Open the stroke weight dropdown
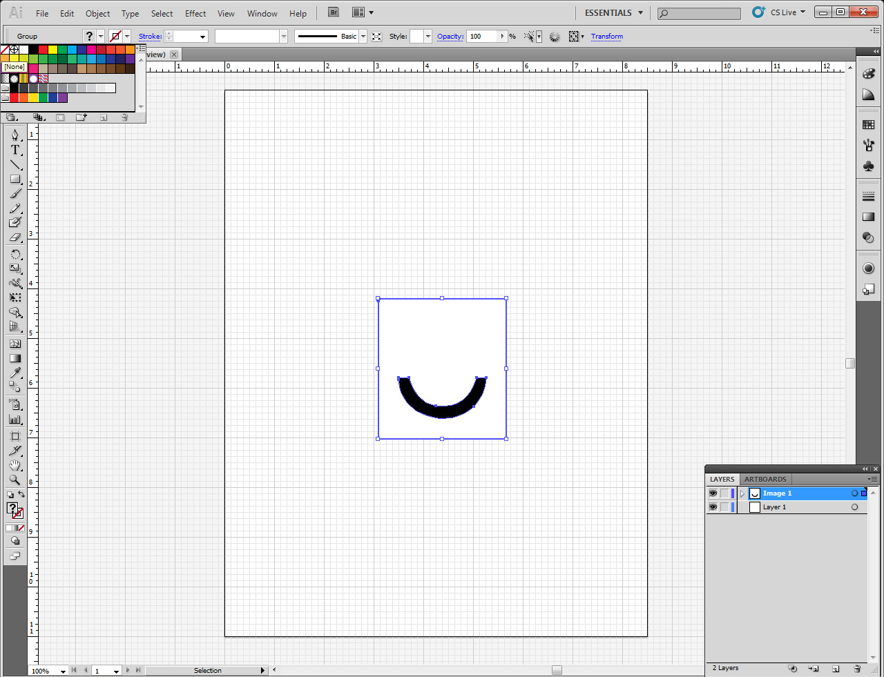Screen dimensions: 884x677 click(203, 37)
